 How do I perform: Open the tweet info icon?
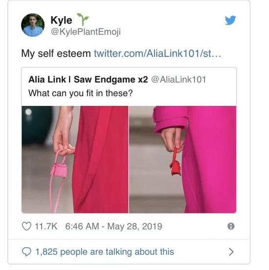click(x=231, y=226)
